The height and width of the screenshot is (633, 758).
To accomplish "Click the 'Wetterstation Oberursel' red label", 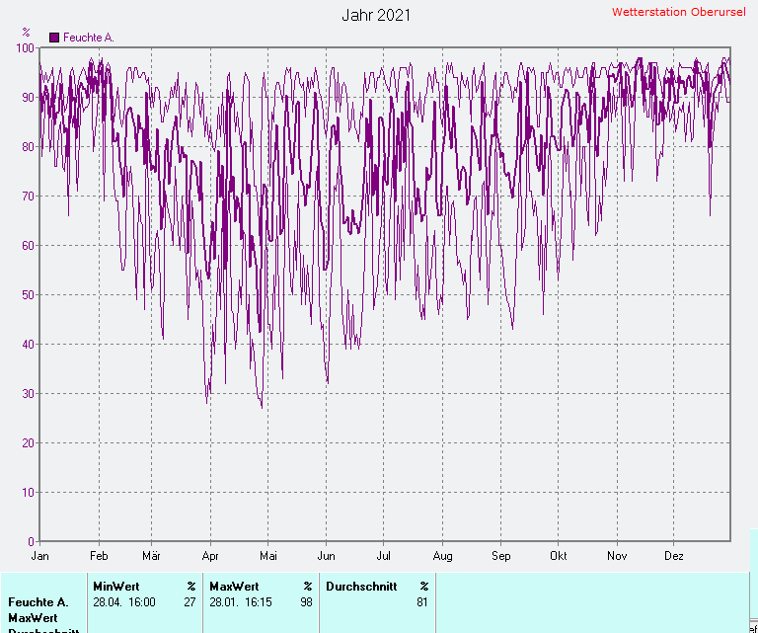I will (x=679, y=12).
